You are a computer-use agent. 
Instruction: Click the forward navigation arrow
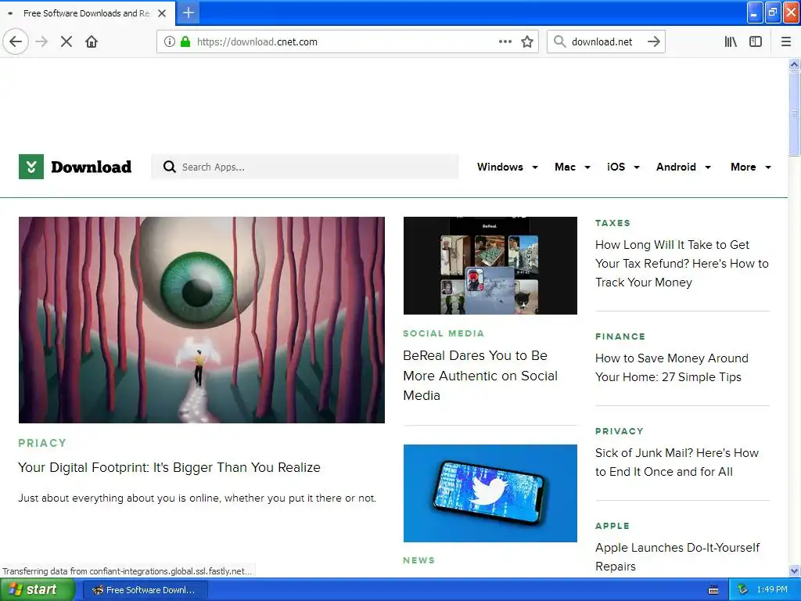[41, 41]
